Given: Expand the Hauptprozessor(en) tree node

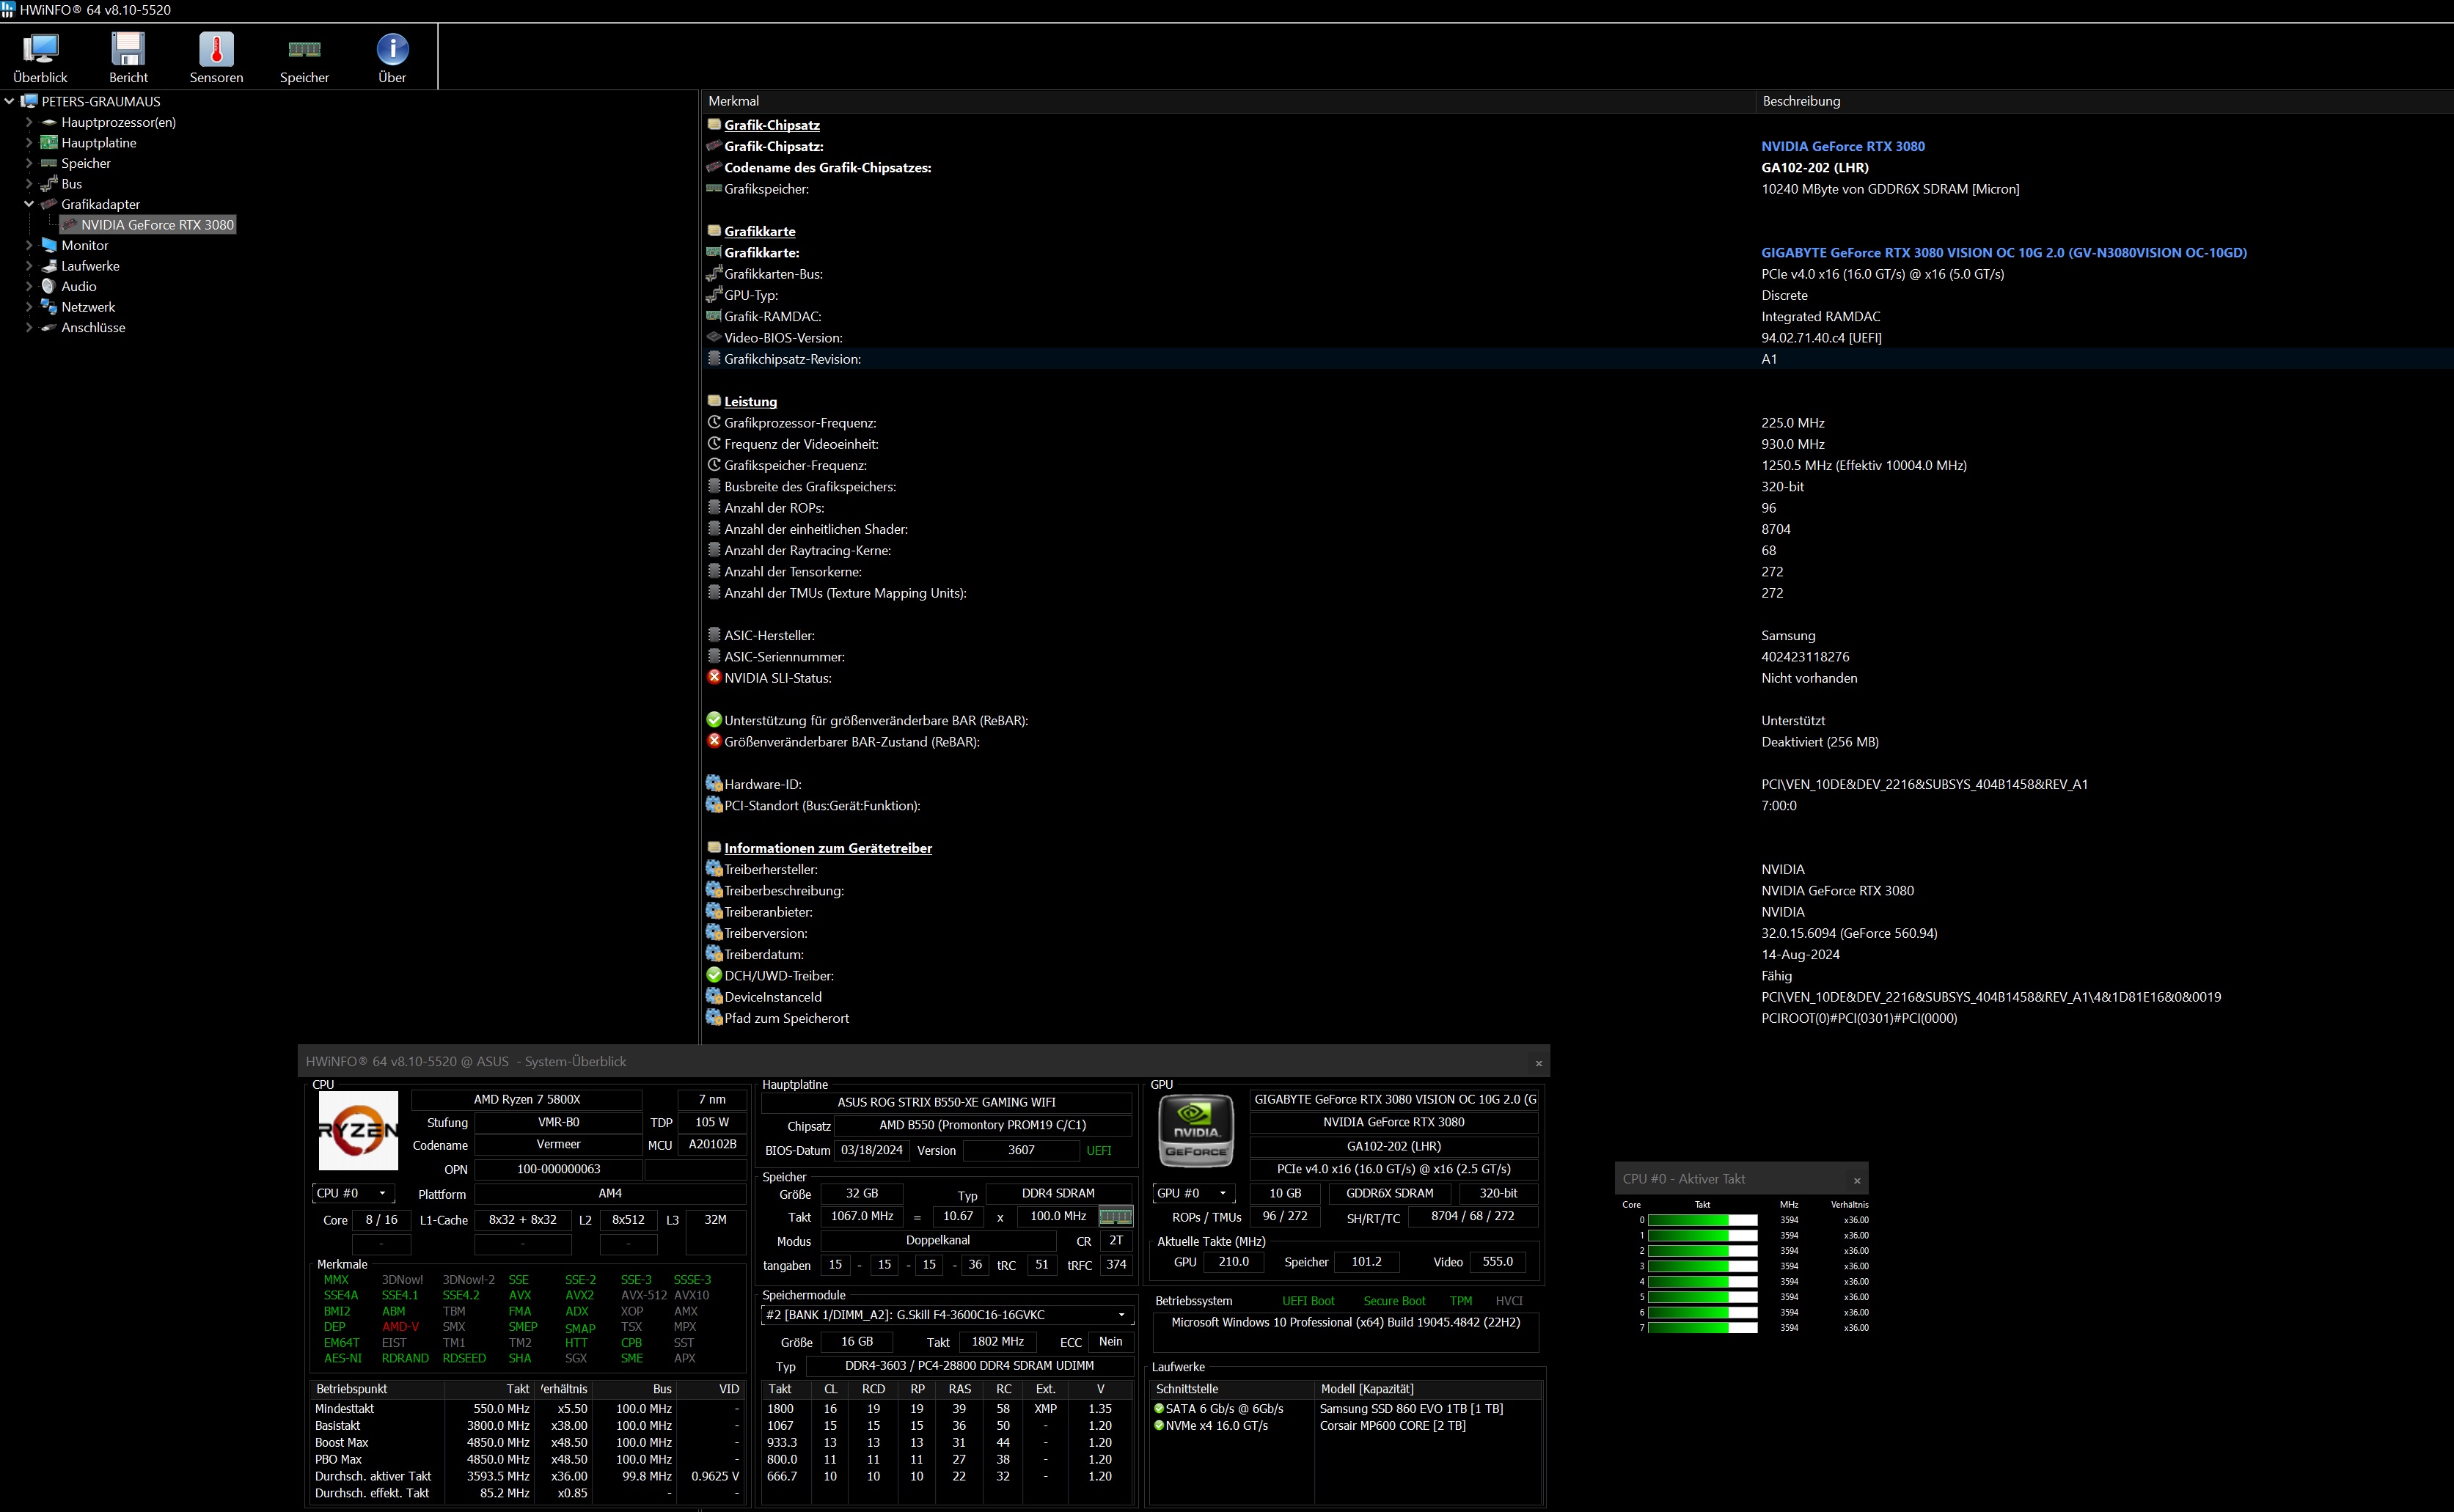Looking at the screenshot, I should point(29,122).
